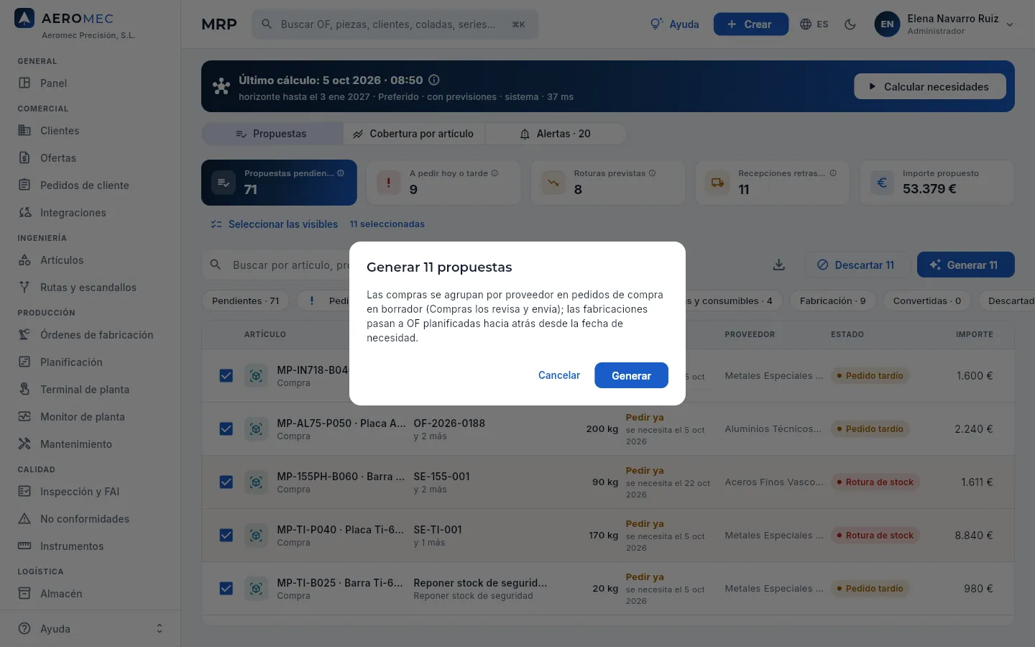Switch to Cobertura por artículo tab
Screen dimensions: 1035x647
pyautogui.click(x=414, y=134)
